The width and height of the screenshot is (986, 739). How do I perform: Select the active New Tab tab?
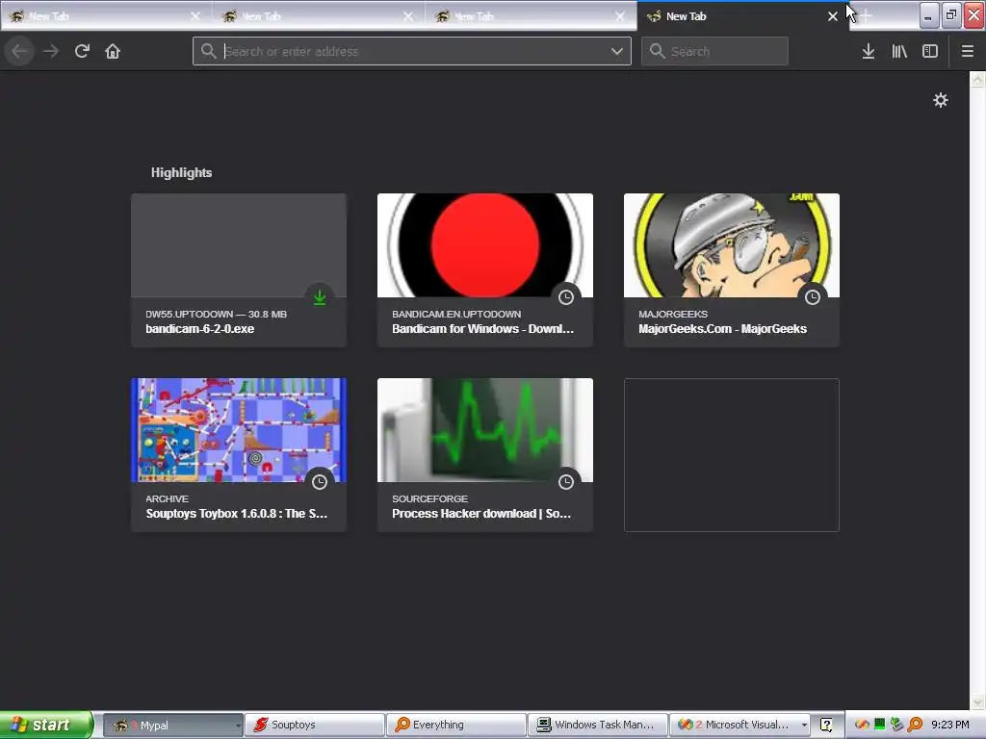742,16
